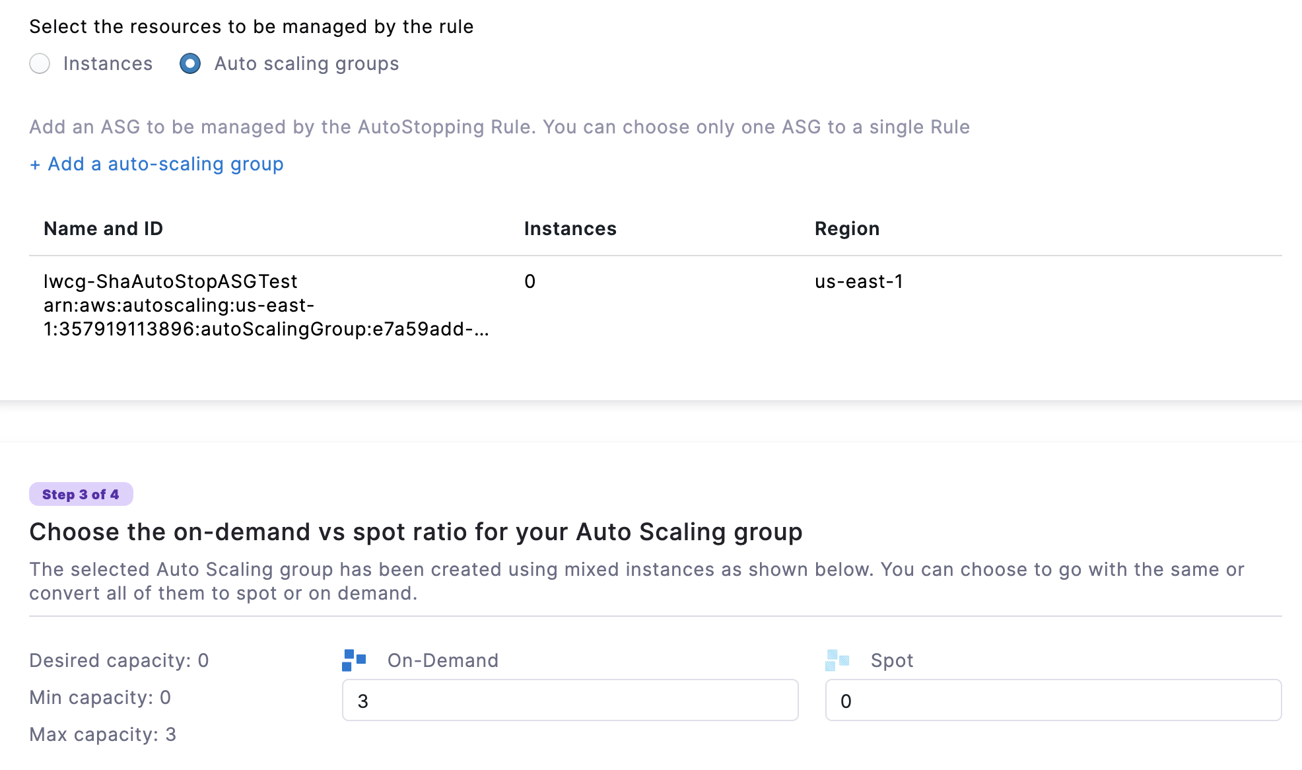Viewport: 1302px width, 770px height.
Task: Click the On-Demand blue squares icon
Action: (x=354, y=660)
